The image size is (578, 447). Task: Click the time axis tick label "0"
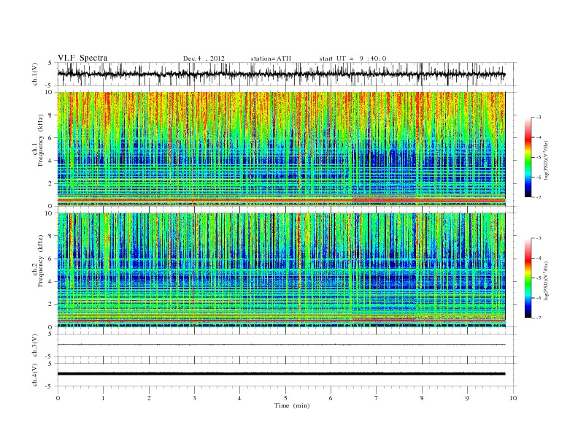[58, 398]
